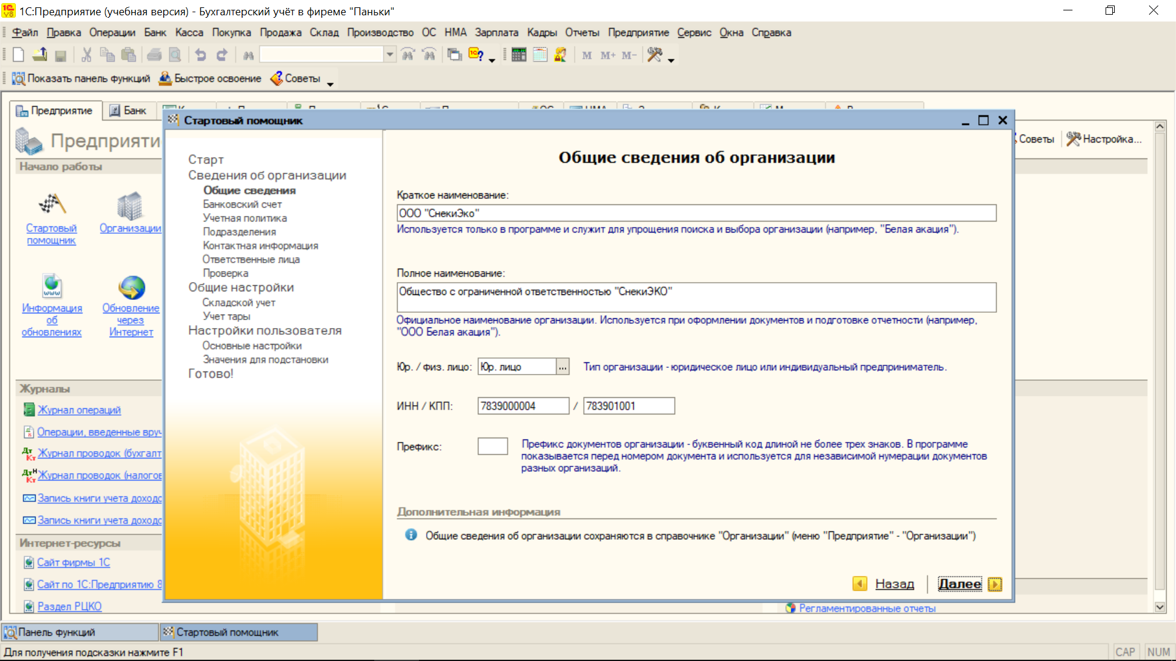The height and width of the screenshot is (661, 1176).
Task: Click the Префикс input field
Action: [492, 446]
